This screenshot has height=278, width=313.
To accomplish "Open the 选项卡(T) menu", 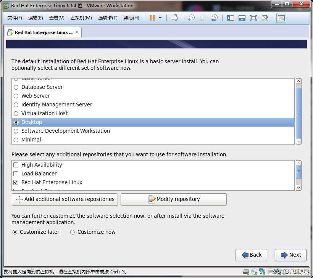I will coord(108,18).
